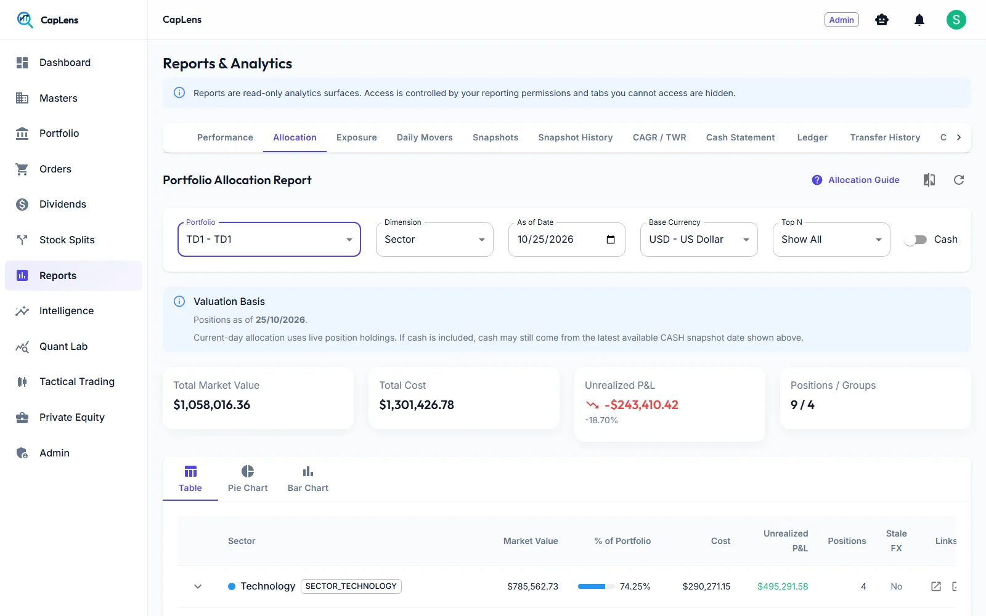Open the Quant Lab icon
The image size is (986, 616).
point(22,347)
